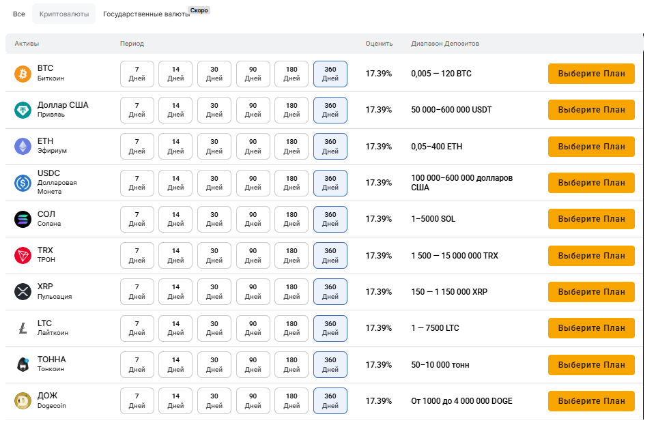The image size is (656, 425).
Task: Click Выберите План in the Dogecoin row
Action: 591,400
